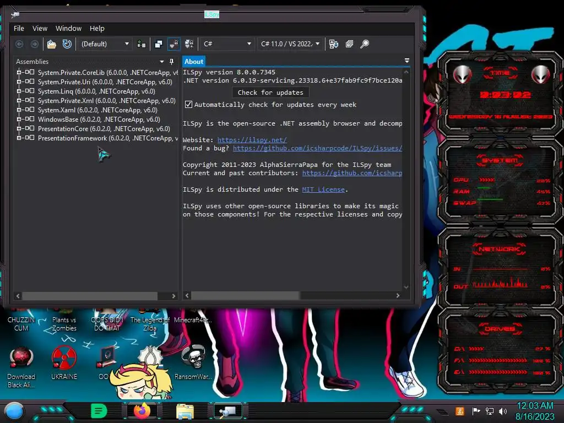
Task: Open File Explorer from the taskbar
Action: click(x=185, y=411)
